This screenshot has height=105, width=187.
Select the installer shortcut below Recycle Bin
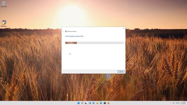pos(4,23)
